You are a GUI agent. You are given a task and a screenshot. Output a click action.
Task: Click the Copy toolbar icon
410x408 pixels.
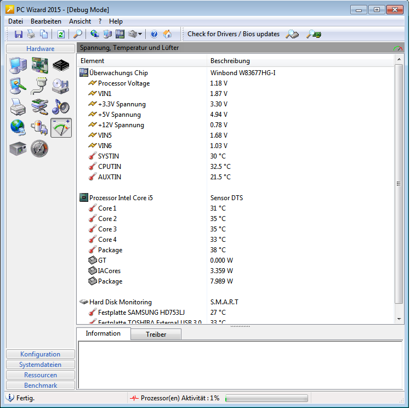coord(44,34)
